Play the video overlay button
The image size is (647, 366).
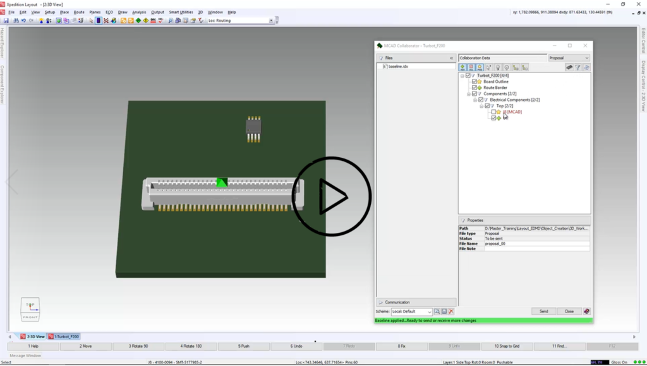(x=332, y=198)
